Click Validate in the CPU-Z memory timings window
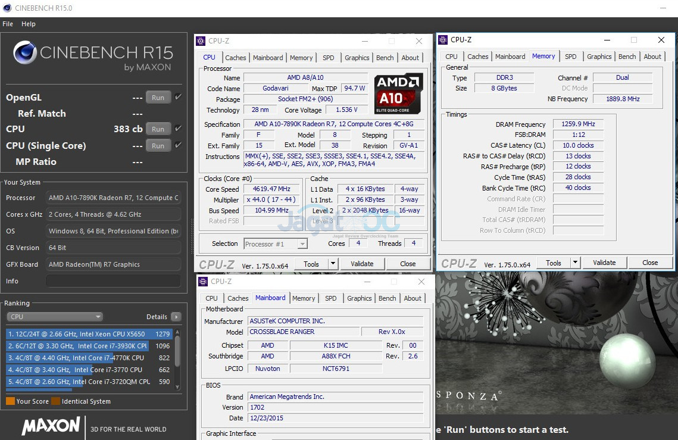This screenshot has height=440, width=678. click(x=604, y=262)
